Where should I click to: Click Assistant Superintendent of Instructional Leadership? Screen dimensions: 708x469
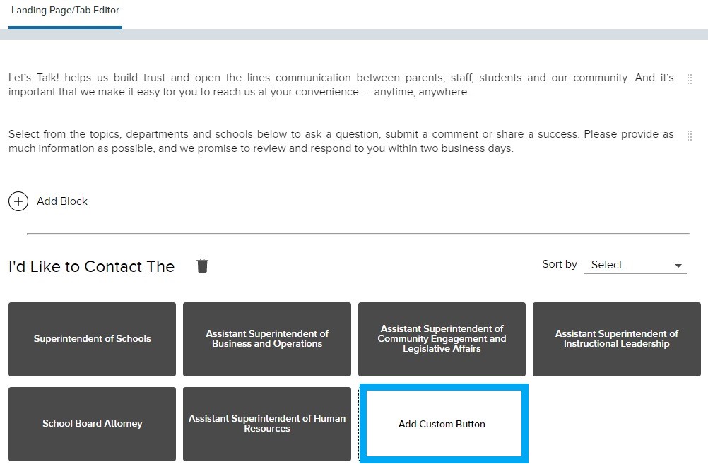pyautogui.click(x=615, y=339)
